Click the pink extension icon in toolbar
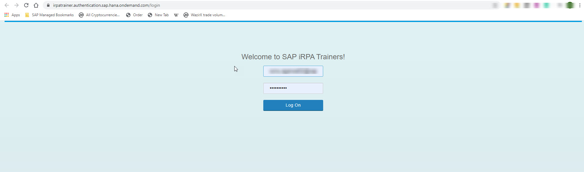The height and width of the screenshot is (172, 584). pos(537,5)
